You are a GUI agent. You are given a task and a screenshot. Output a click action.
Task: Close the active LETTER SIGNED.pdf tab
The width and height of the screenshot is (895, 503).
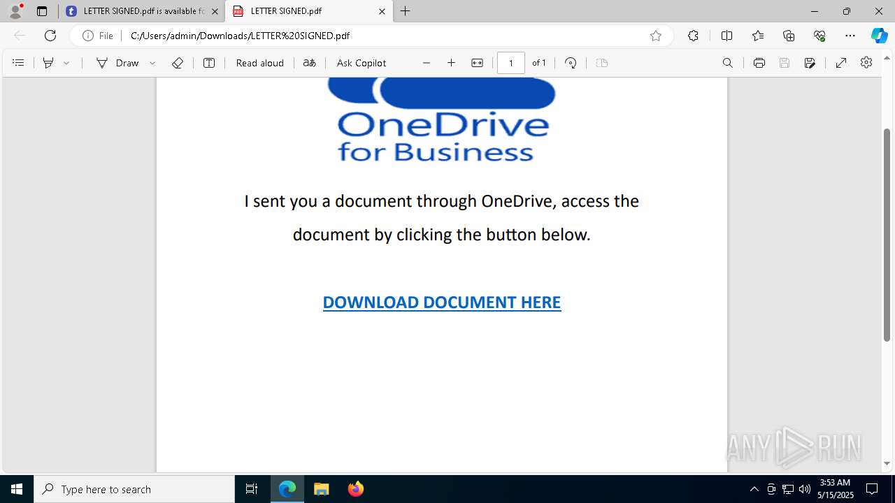(x=382, y=11)
